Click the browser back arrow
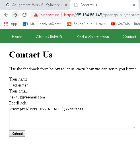Viewport: 140px width, 144px height. point(6,15)
